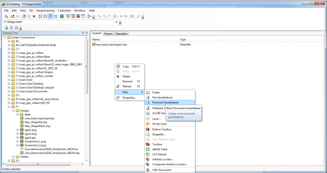Click the Export Metadata icon
This screenshot has height=173, width=327.
(11, 28)
